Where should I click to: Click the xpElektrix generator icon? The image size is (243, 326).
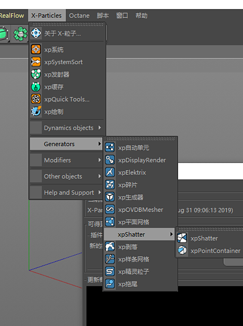[x=110, y=172]
